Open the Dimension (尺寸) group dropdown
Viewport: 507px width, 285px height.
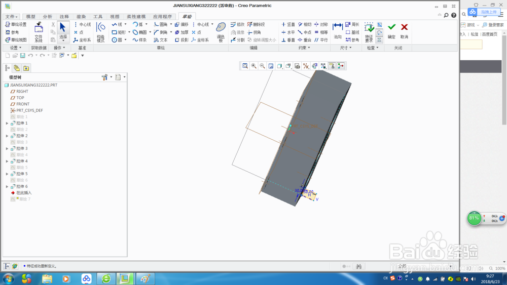[346, 48]
